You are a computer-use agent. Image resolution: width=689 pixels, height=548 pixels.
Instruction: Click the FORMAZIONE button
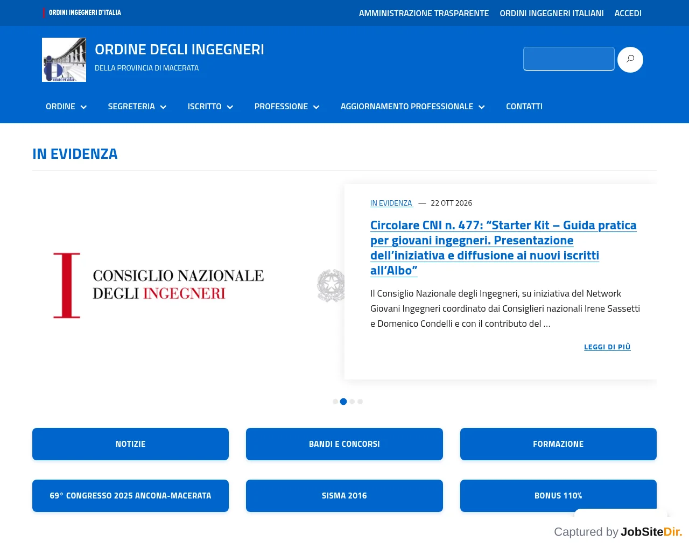(x=558, y=444)
